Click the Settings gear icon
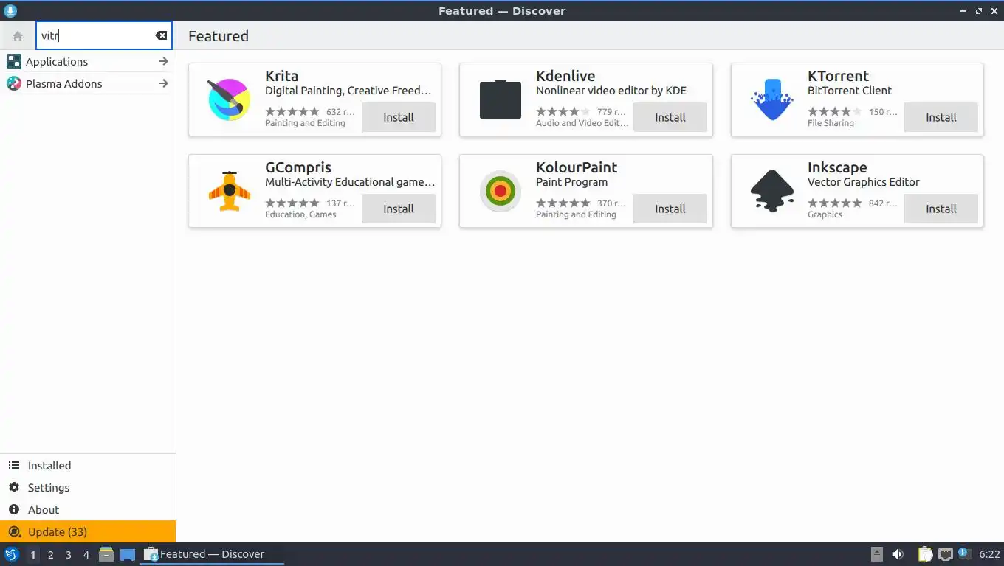This screenshot has height=566, width=1004. [13, 488]
